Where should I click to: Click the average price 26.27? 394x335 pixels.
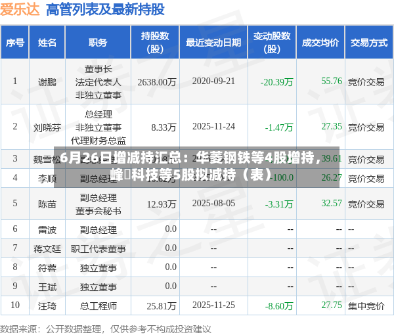click(x=332, y=177)
